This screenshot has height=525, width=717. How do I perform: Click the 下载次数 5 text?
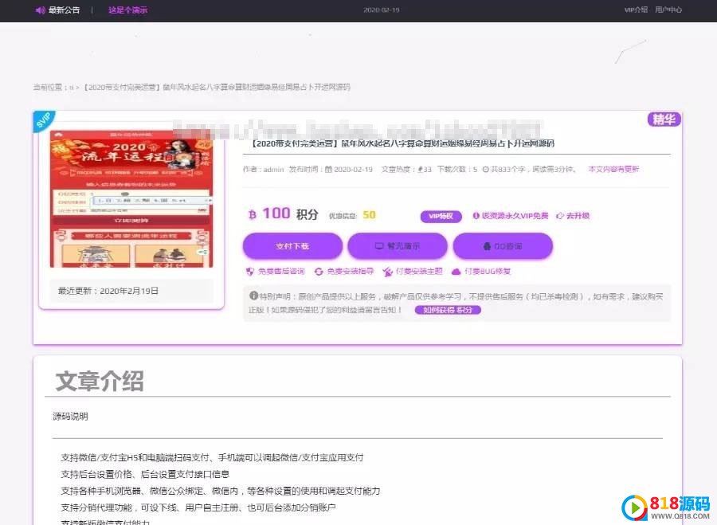coord(457,169)
